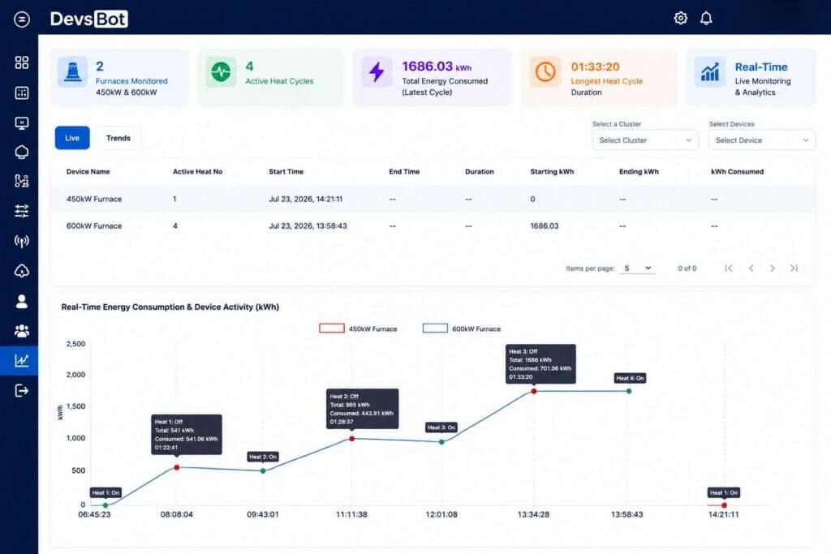This screenshot has height=554, width=831.
Task: Select the Live tab
Action: (72, 138)
